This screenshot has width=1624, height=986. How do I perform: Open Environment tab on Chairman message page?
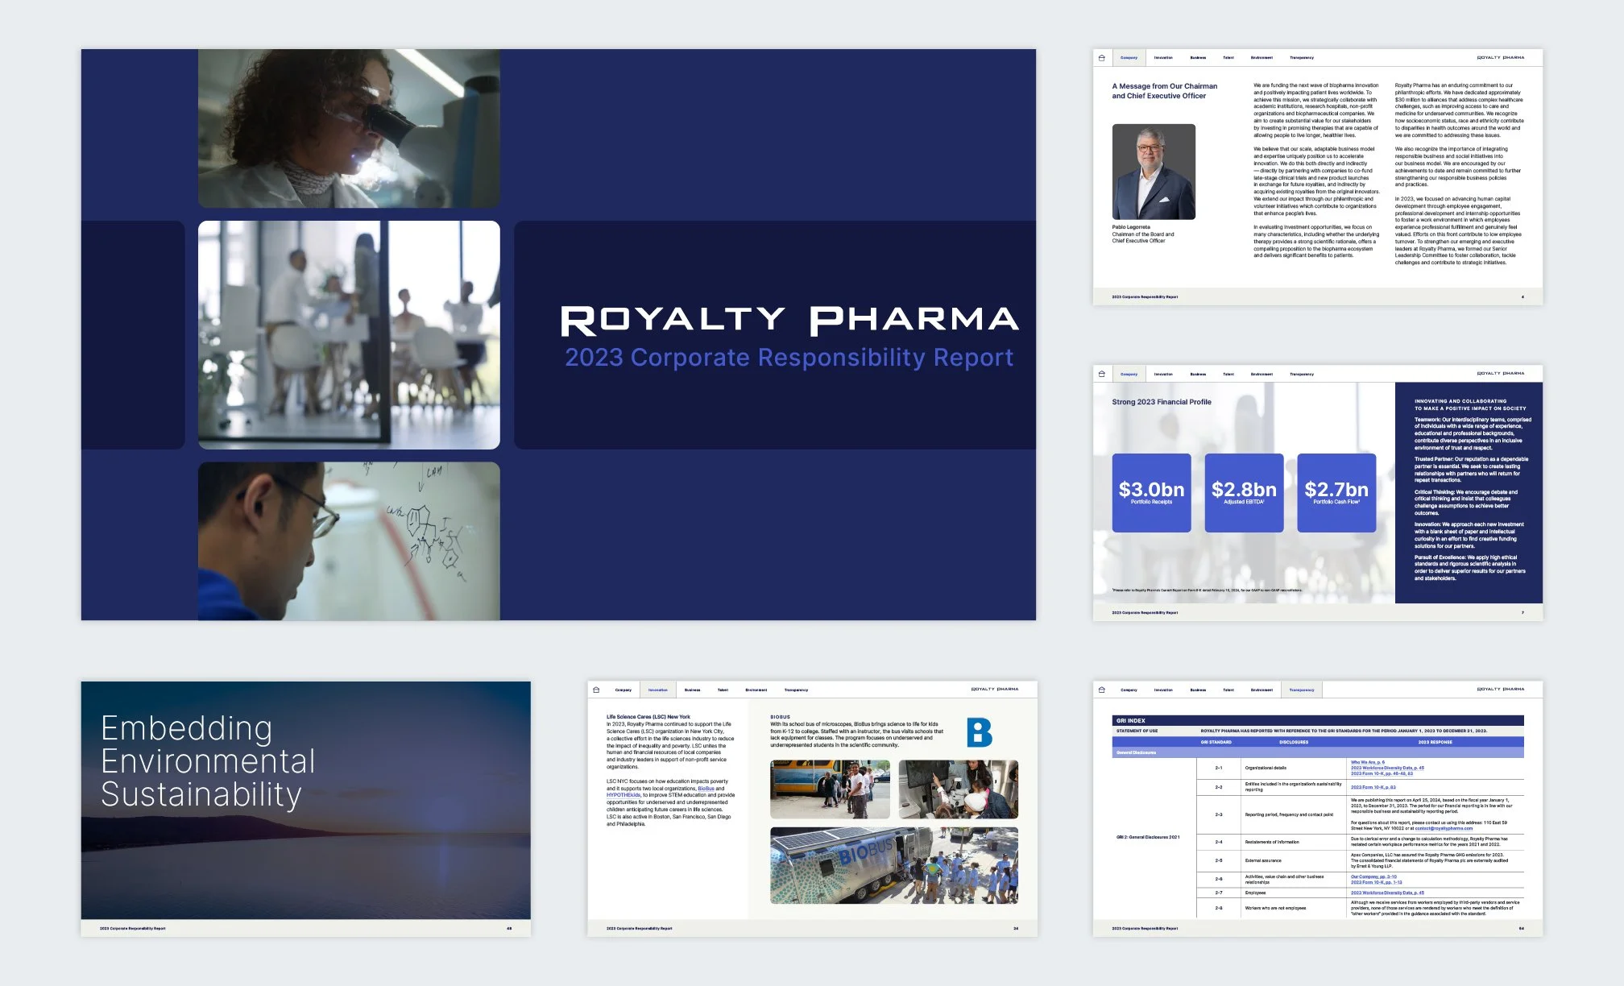click(x=1261, y=58)
